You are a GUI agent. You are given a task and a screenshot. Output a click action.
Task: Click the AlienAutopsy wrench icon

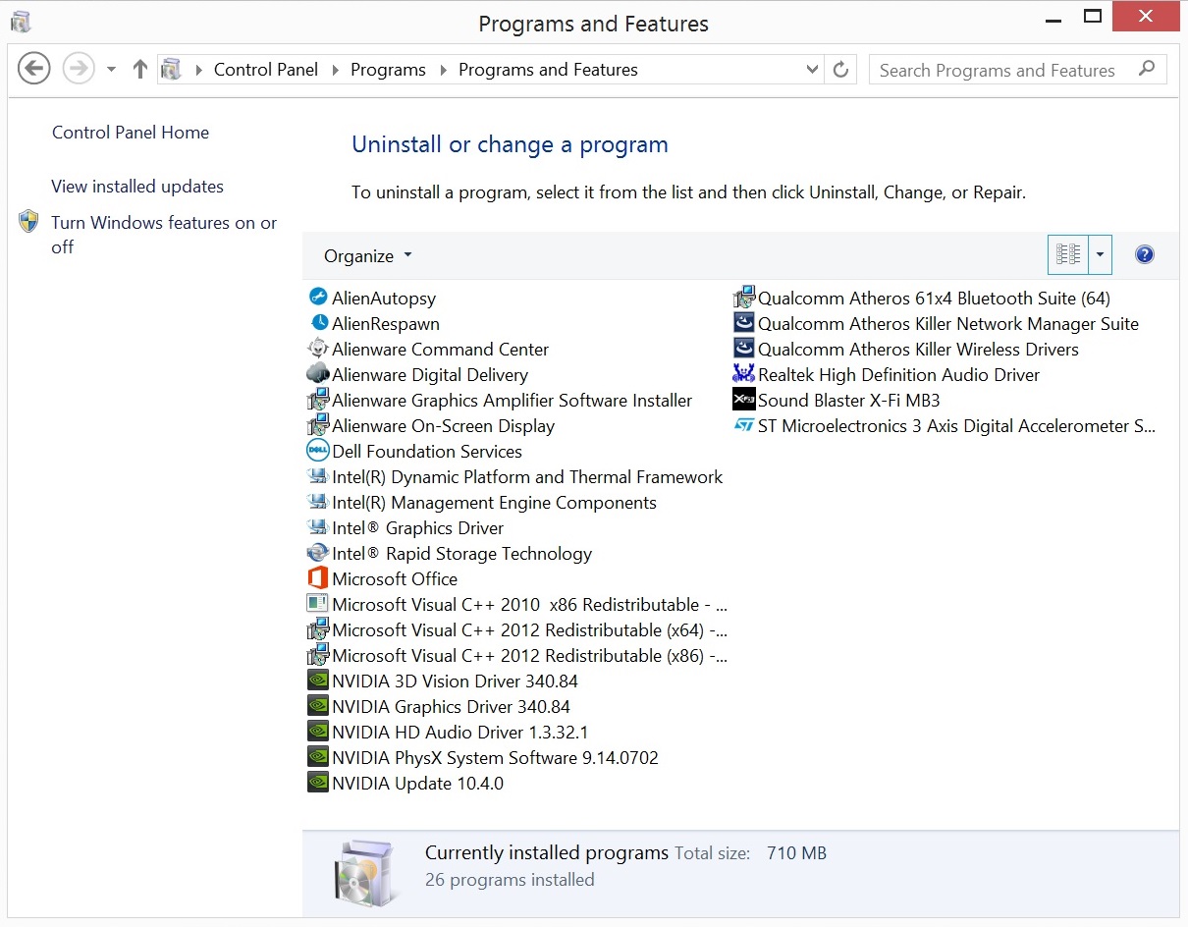pos(317,298)
